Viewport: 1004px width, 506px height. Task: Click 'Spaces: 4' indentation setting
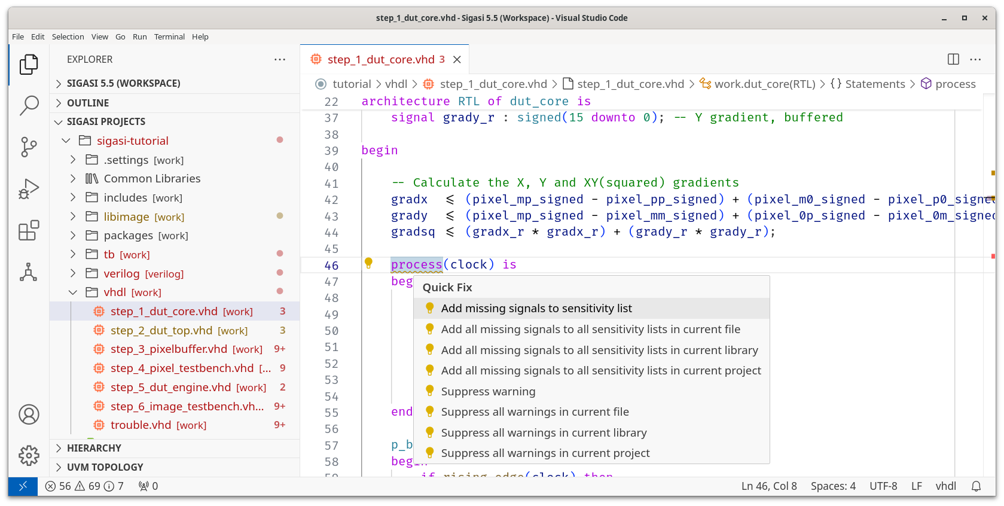click(x=833, y=486)
